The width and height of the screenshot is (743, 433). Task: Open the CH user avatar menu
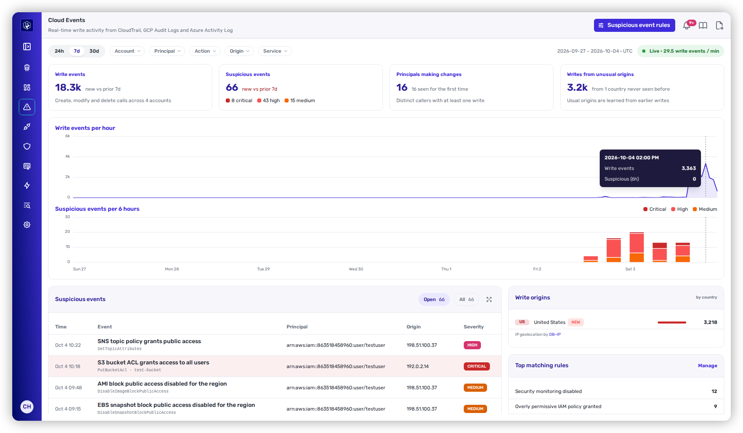(x=27, y=406)
